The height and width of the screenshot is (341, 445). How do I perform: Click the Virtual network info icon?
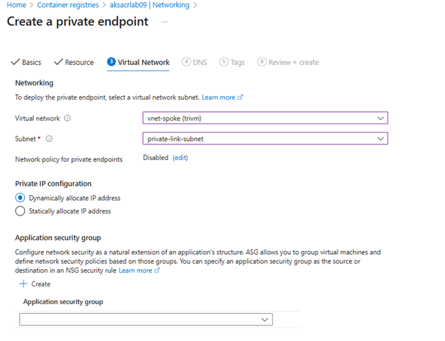tap(67, 118)
